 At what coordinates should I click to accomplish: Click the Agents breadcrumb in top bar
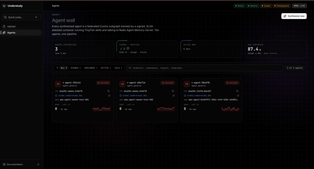tap(55, 6)
